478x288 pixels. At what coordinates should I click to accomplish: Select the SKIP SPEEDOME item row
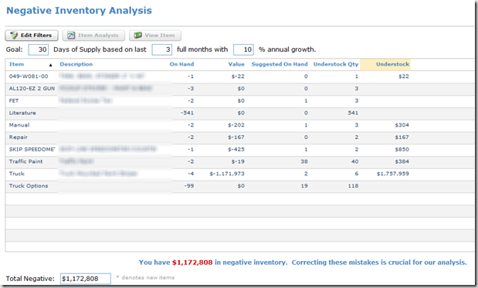239,149
